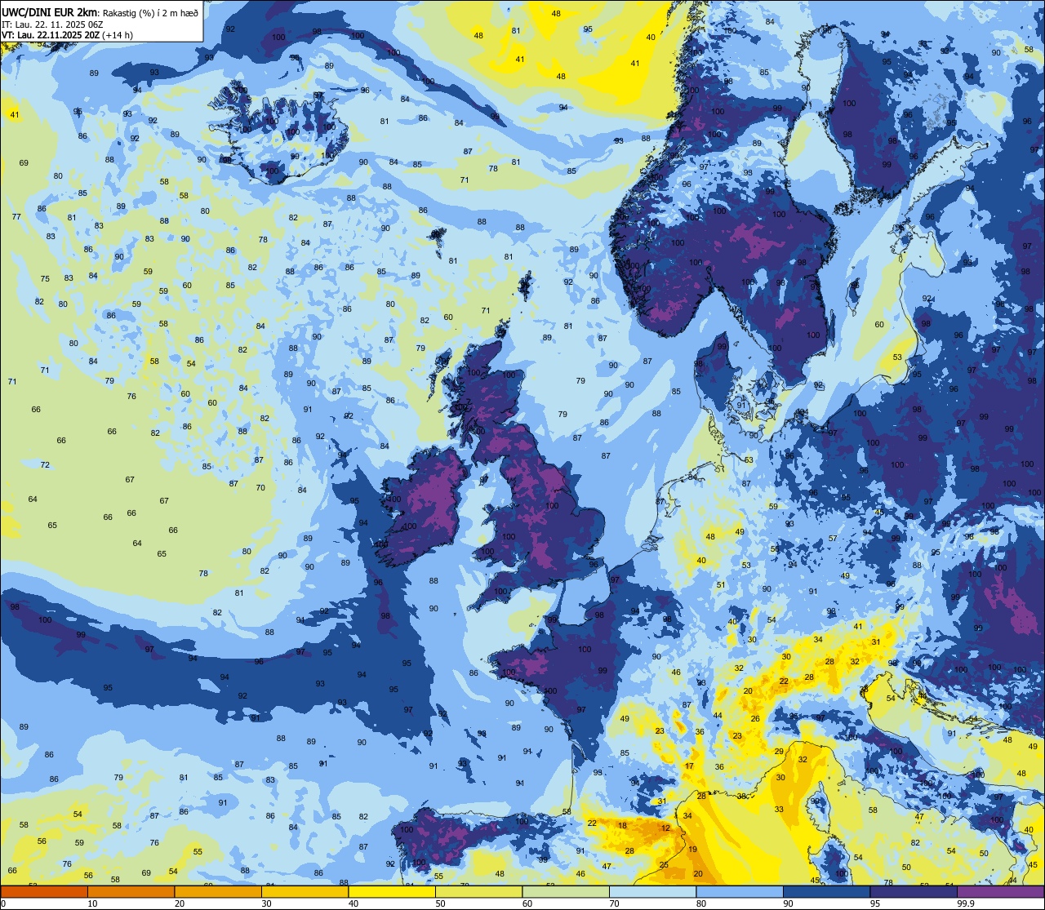Image resolution: width=1045 pixels, height=910 pixels.
Task: Click the map humidity value 75
Action: coord(45,278)
